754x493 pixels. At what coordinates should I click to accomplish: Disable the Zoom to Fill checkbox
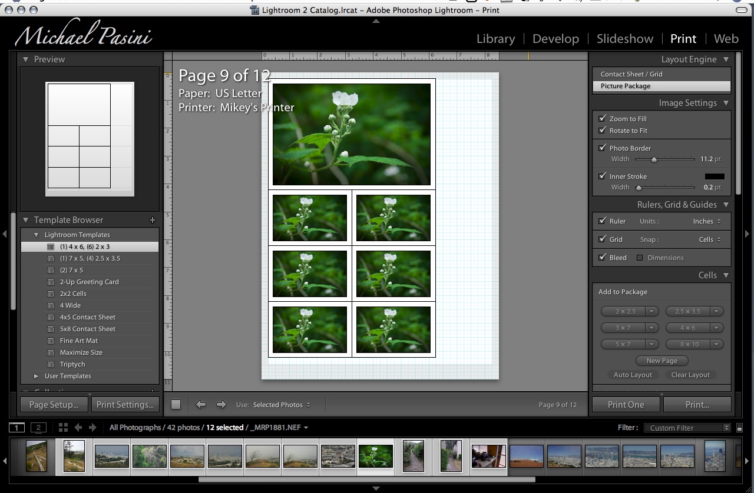(602, 119)
